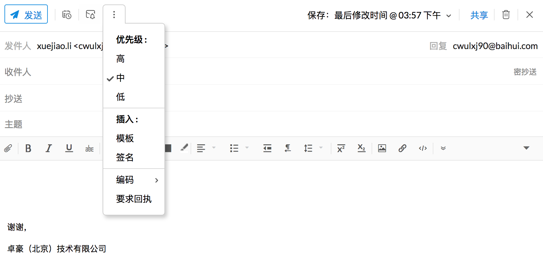Viewport: 543px width, 260px height.
Task: Toggle bold formatting
Action: click(x=28, y=148)
